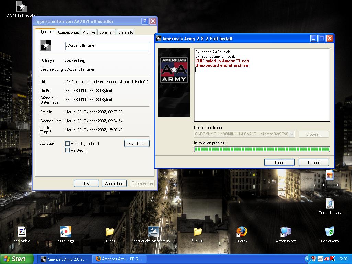The image size is (352, 264).
Task: Click the file name input field
Action: [108, 46]
